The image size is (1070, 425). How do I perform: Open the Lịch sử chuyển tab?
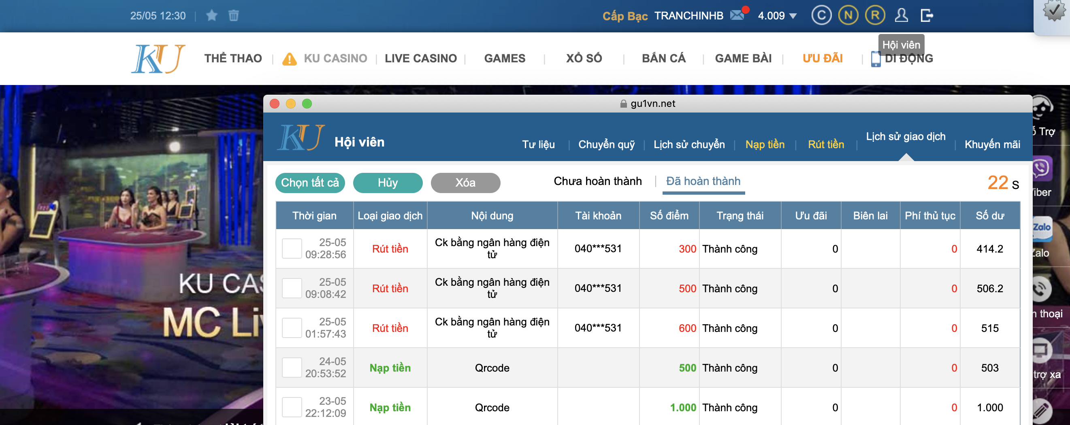click(689, 144)
